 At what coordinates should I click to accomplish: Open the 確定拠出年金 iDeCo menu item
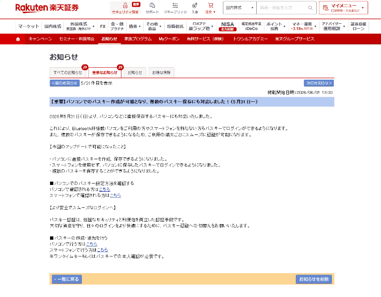[x=251, y=26]
